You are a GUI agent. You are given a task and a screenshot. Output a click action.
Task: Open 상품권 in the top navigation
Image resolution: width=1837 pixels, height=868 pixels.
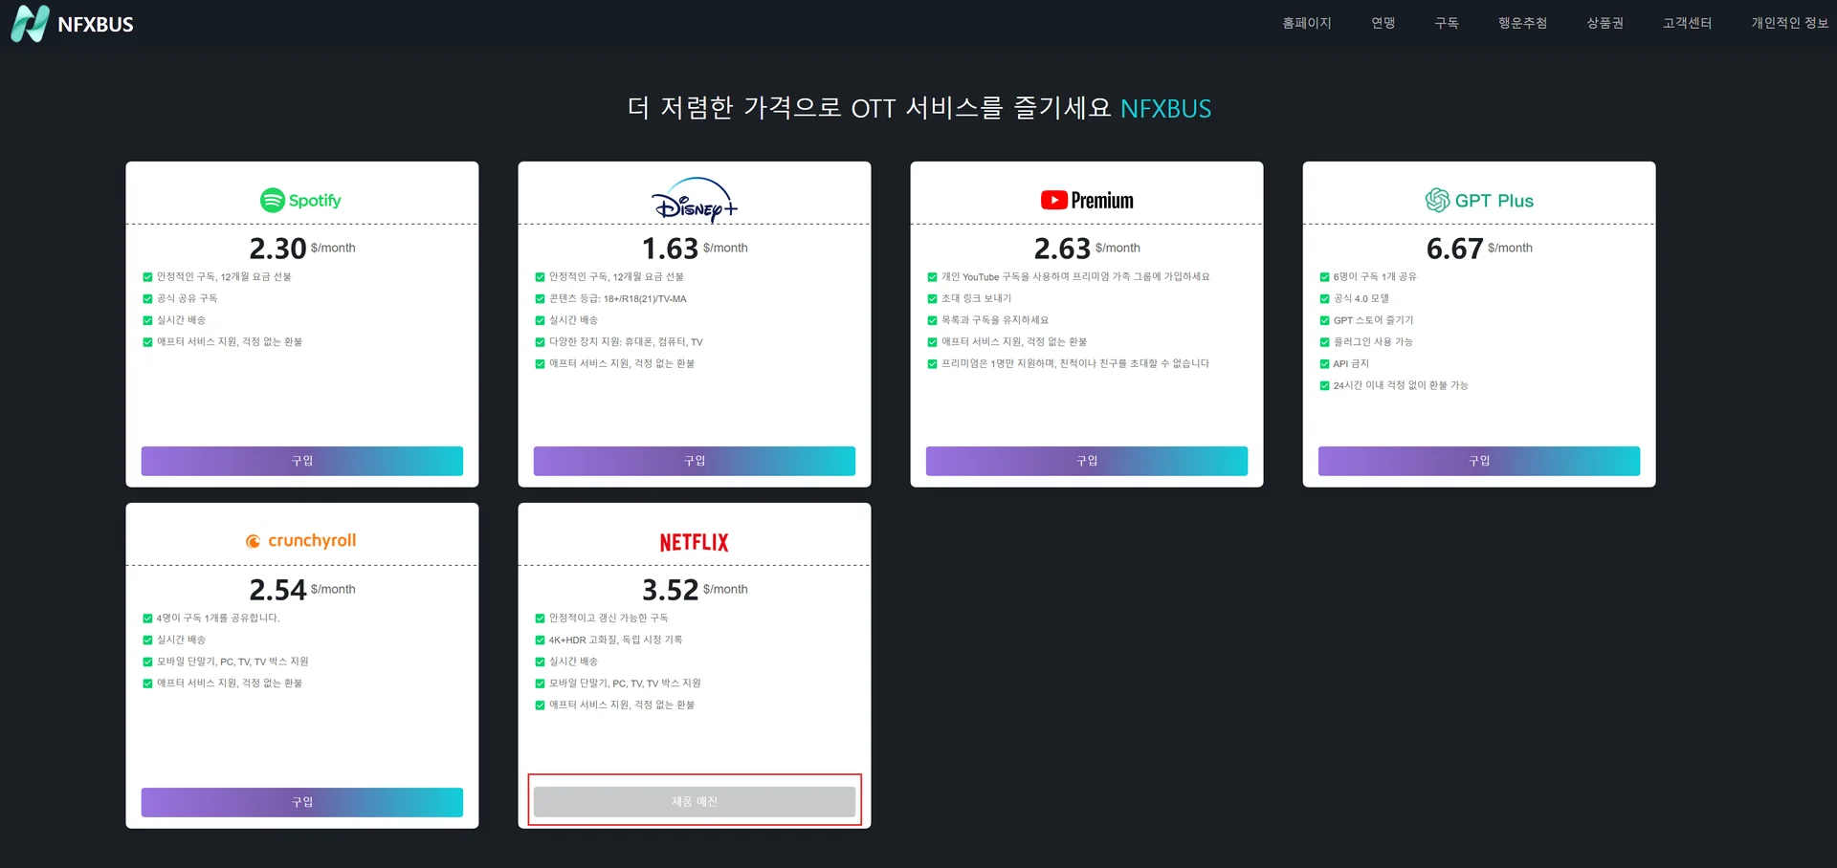1605,23
